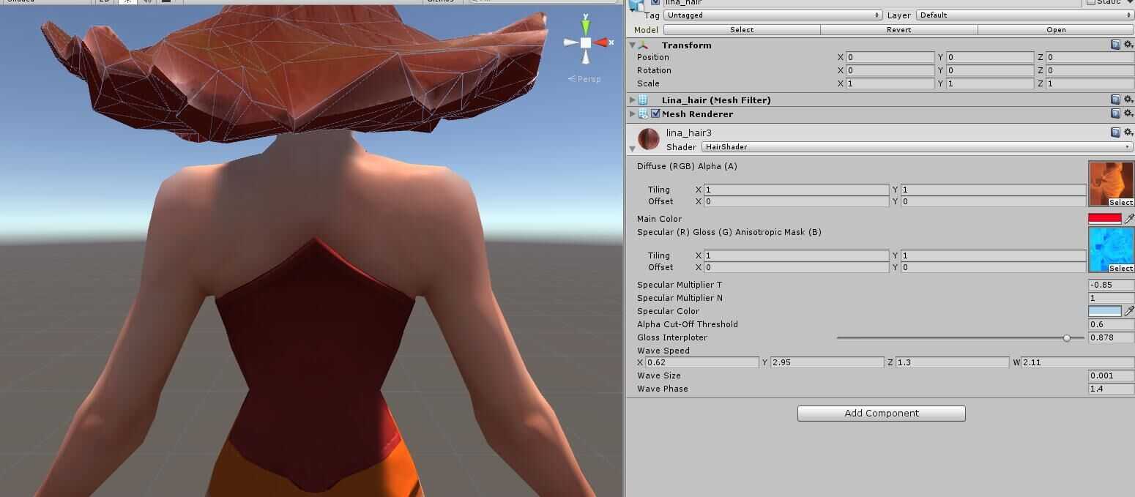1135x497 pixels.
Task: Toggle the Persp projection label under the gizmo
Action: pyautogui.click(x=585, y=78)
